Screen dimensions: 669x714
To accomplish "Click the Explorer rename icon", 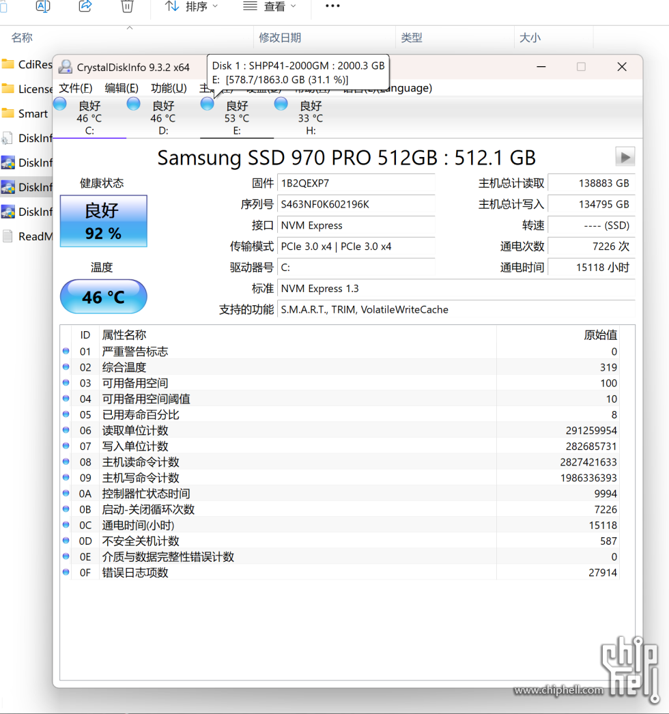I will [43, 6].
